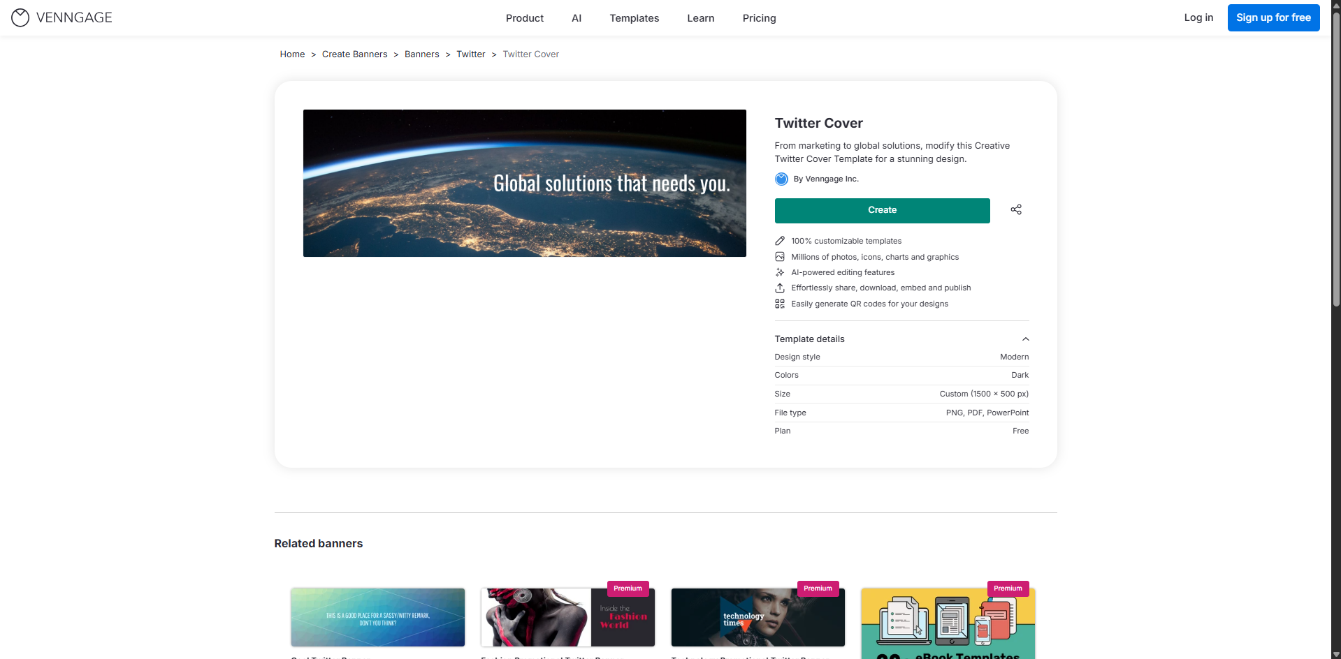Click the Related banners heading
The image size is (1341, 659).
pos(319,543)
